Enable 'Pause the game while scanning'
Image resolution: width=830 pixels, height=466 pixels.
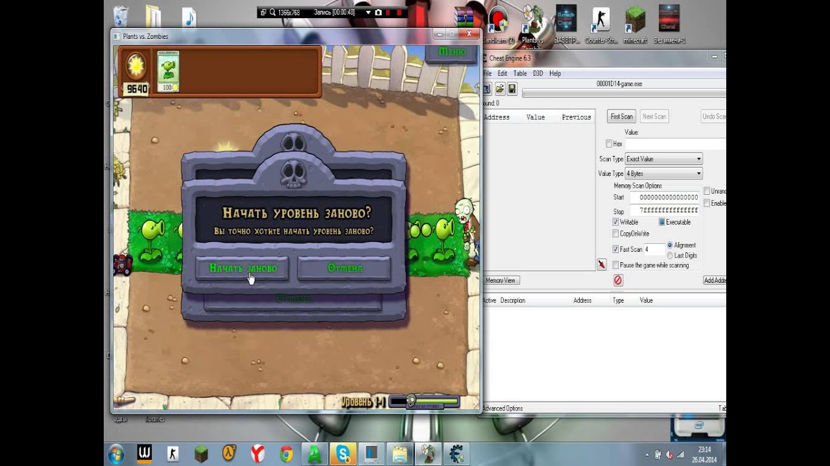pyautogui.click(x=615, y=265)
